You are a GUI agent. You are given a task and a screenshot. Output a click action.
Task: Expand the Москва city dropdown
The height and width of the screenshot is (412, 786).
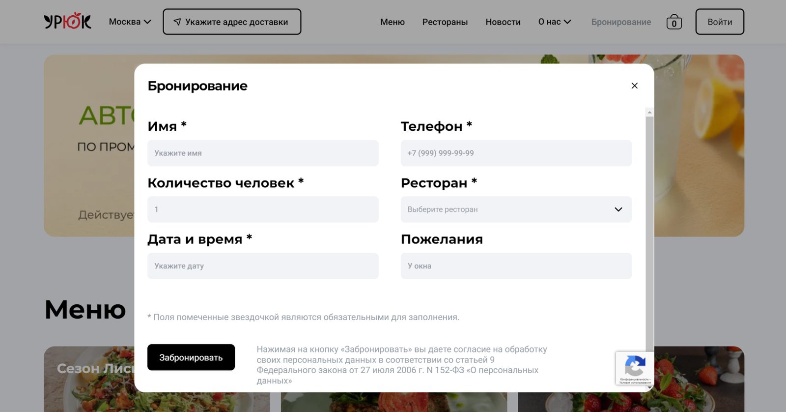(x=130, y=22)
